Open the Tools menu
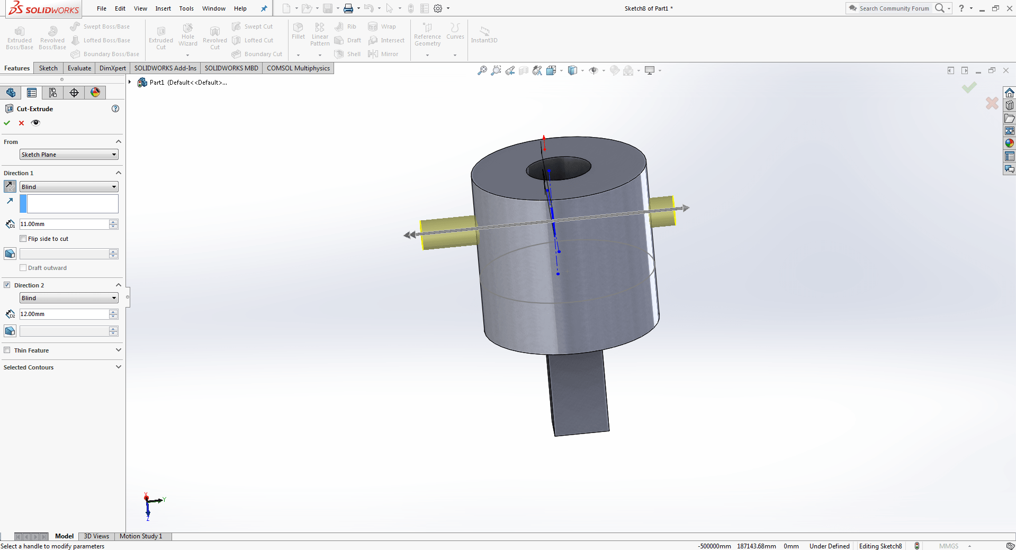The width and height of the screenshot is (1016, 550). (x=186, y=8)
